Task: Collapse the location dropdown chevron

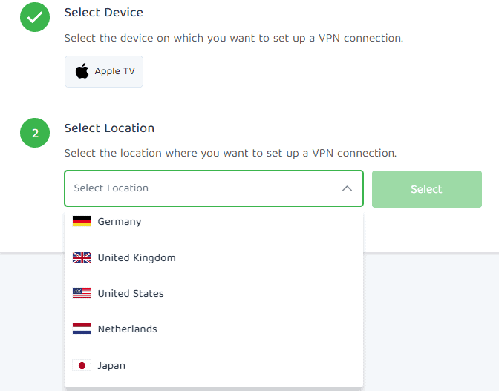Action: click(347, 188)
